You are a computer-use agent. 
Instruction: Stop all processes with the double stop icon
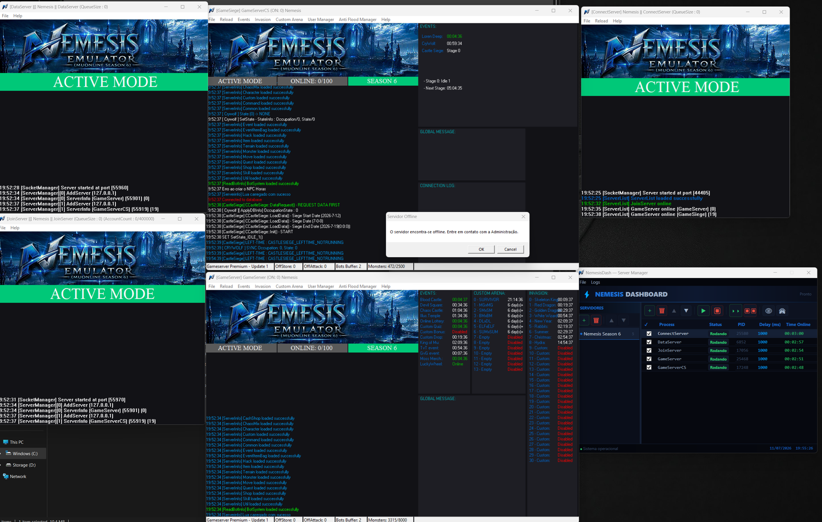point(750,311)
